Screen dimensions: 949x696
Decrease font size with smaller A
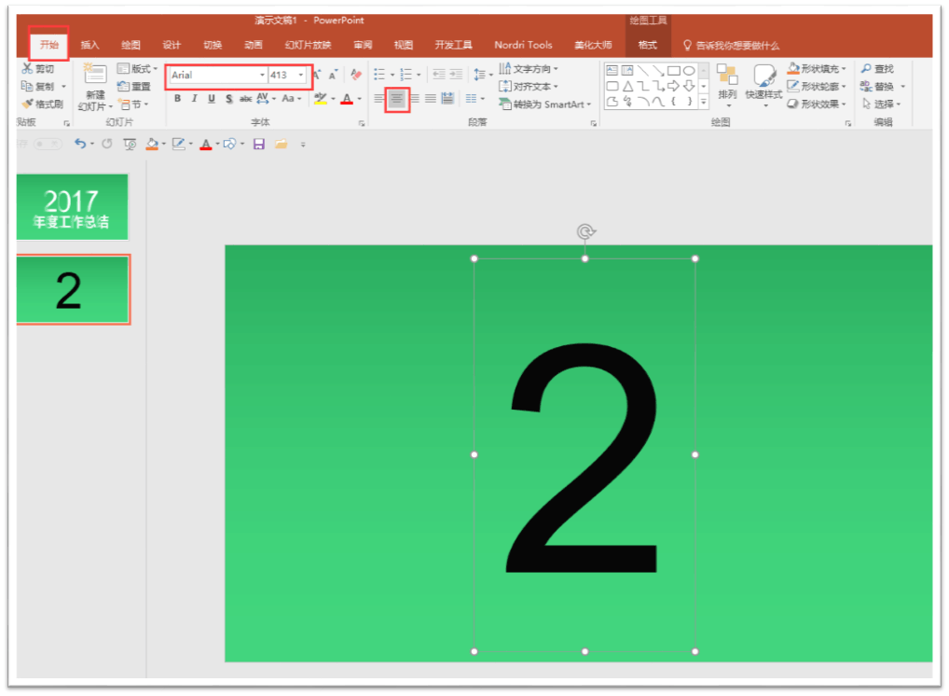coord(333,76)
